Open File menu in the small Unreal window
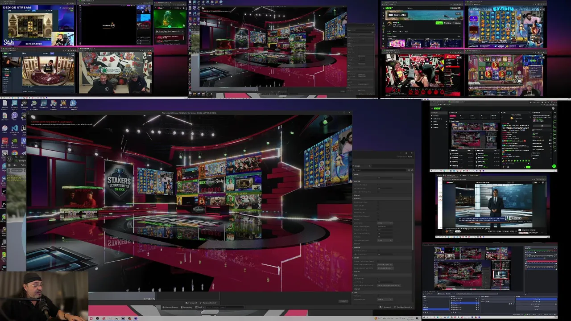571x321 pixels. coord(16,157)
